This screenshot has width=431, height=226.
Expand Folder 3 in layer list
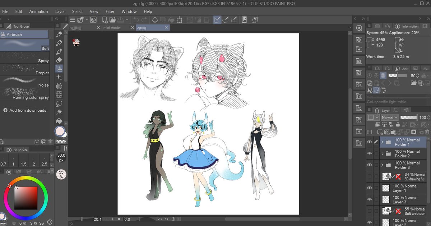382,165
